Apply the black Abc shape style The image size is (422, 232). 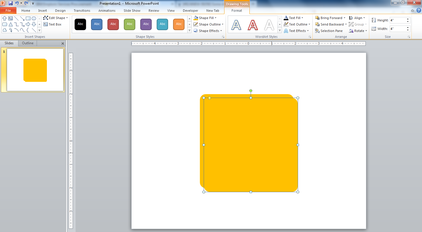pos(80,24)
